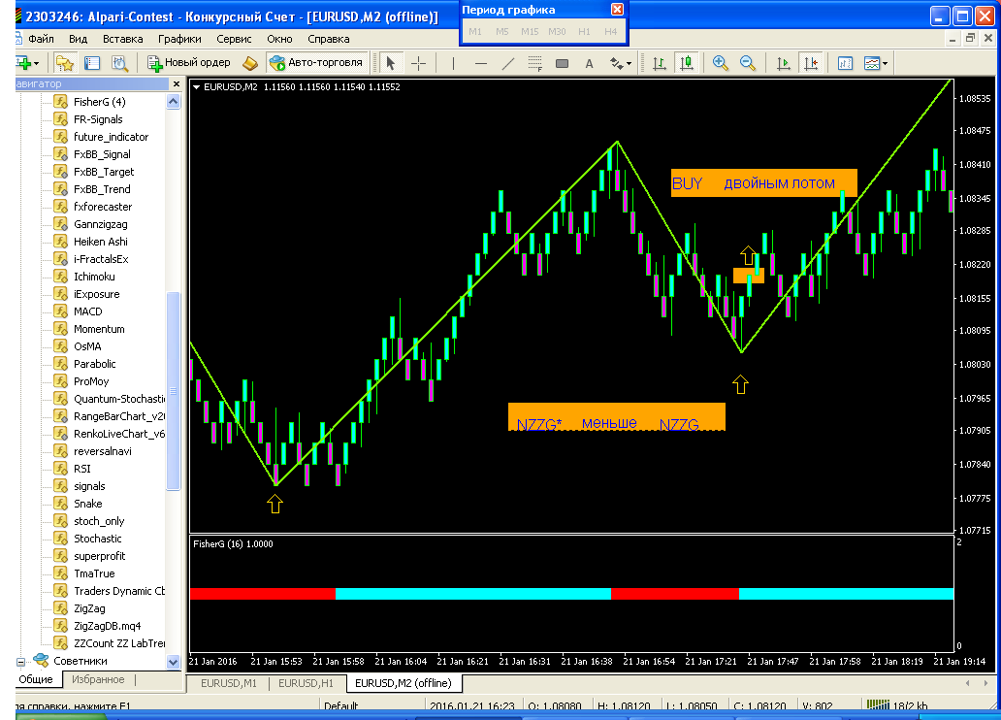This screenshot has height=720, width=1001.
Task: Collapse the Советники tree node
Action: 20,662
